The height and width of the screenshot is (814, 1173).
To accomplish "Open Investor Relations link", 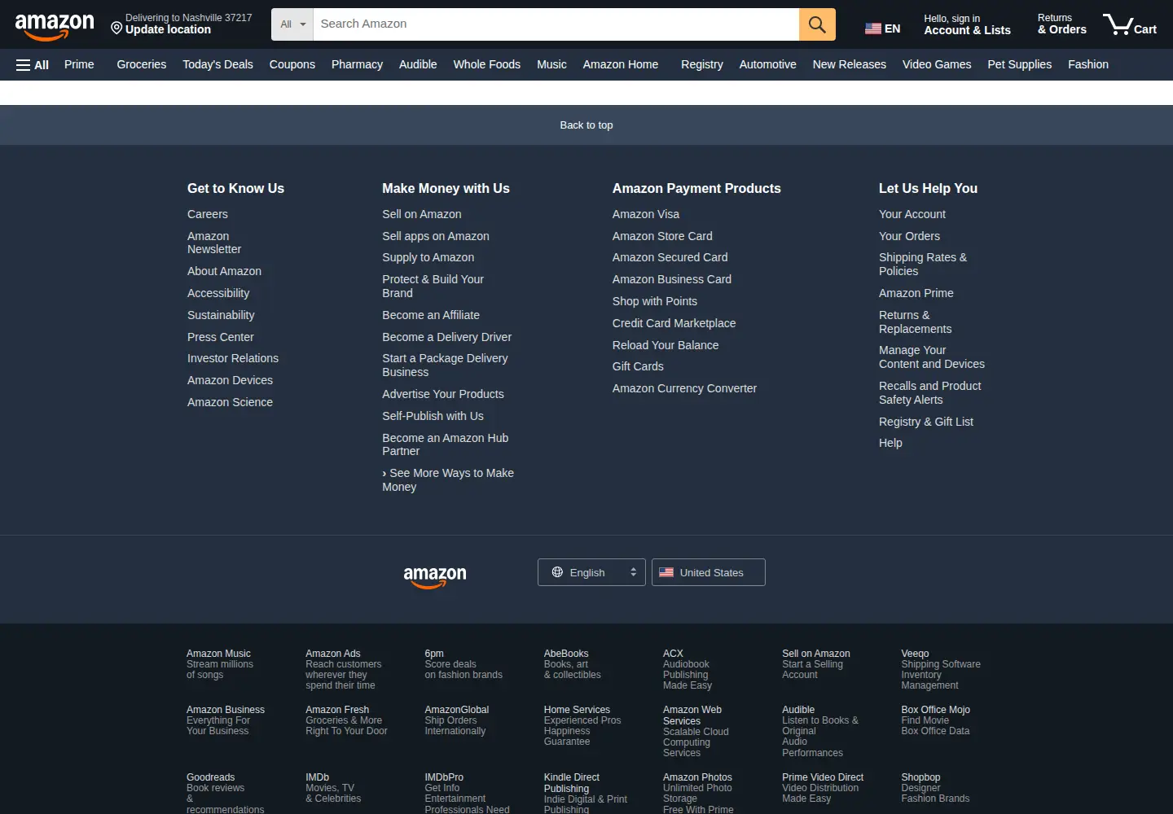I will coord(233,358).
